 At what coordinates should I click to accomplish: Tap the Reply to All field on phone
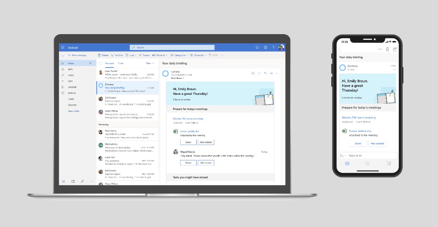(368, 156)
